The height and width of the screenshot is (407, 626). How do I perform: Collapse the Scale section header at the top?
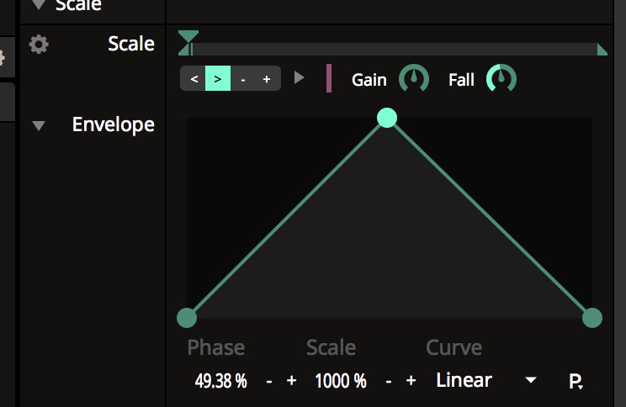[x=39, y=5]
